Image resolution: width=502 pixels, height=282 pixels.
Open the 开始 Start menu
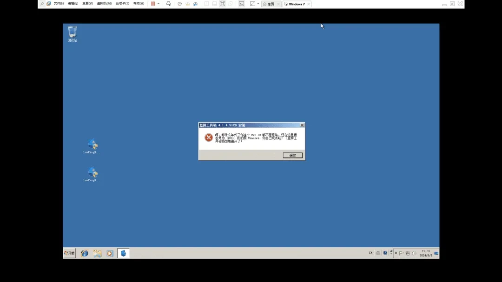(69, 253)
